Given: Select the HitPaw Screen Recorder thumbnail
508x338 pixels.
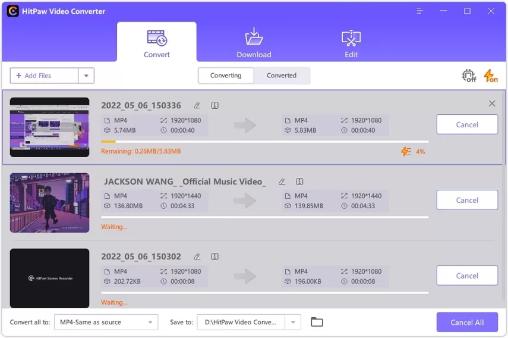Looking at the screenshot, I should tap(49, 278).
